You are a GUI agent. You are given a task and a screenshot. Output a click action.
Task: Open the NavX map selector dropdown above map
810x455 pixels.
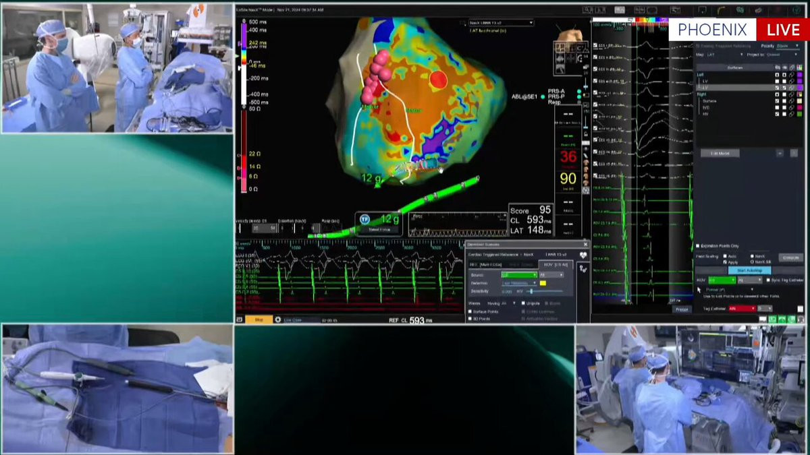[502, 23]
